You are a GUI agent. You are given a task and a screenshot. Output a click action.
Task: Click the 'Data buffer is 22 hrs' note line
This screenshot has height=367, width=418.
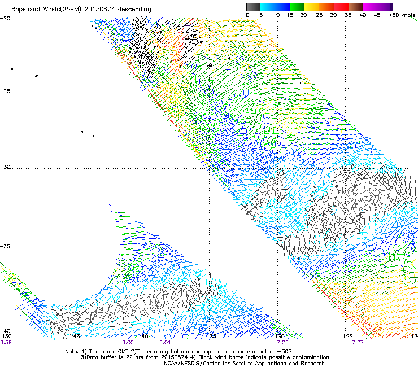tap(204, 357)
